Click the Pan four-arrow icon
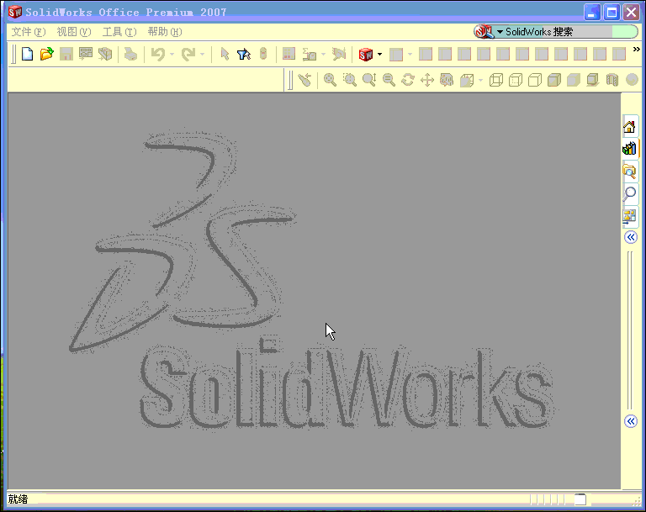This screenshot has height=512, width=646. (x=427, y=80)
